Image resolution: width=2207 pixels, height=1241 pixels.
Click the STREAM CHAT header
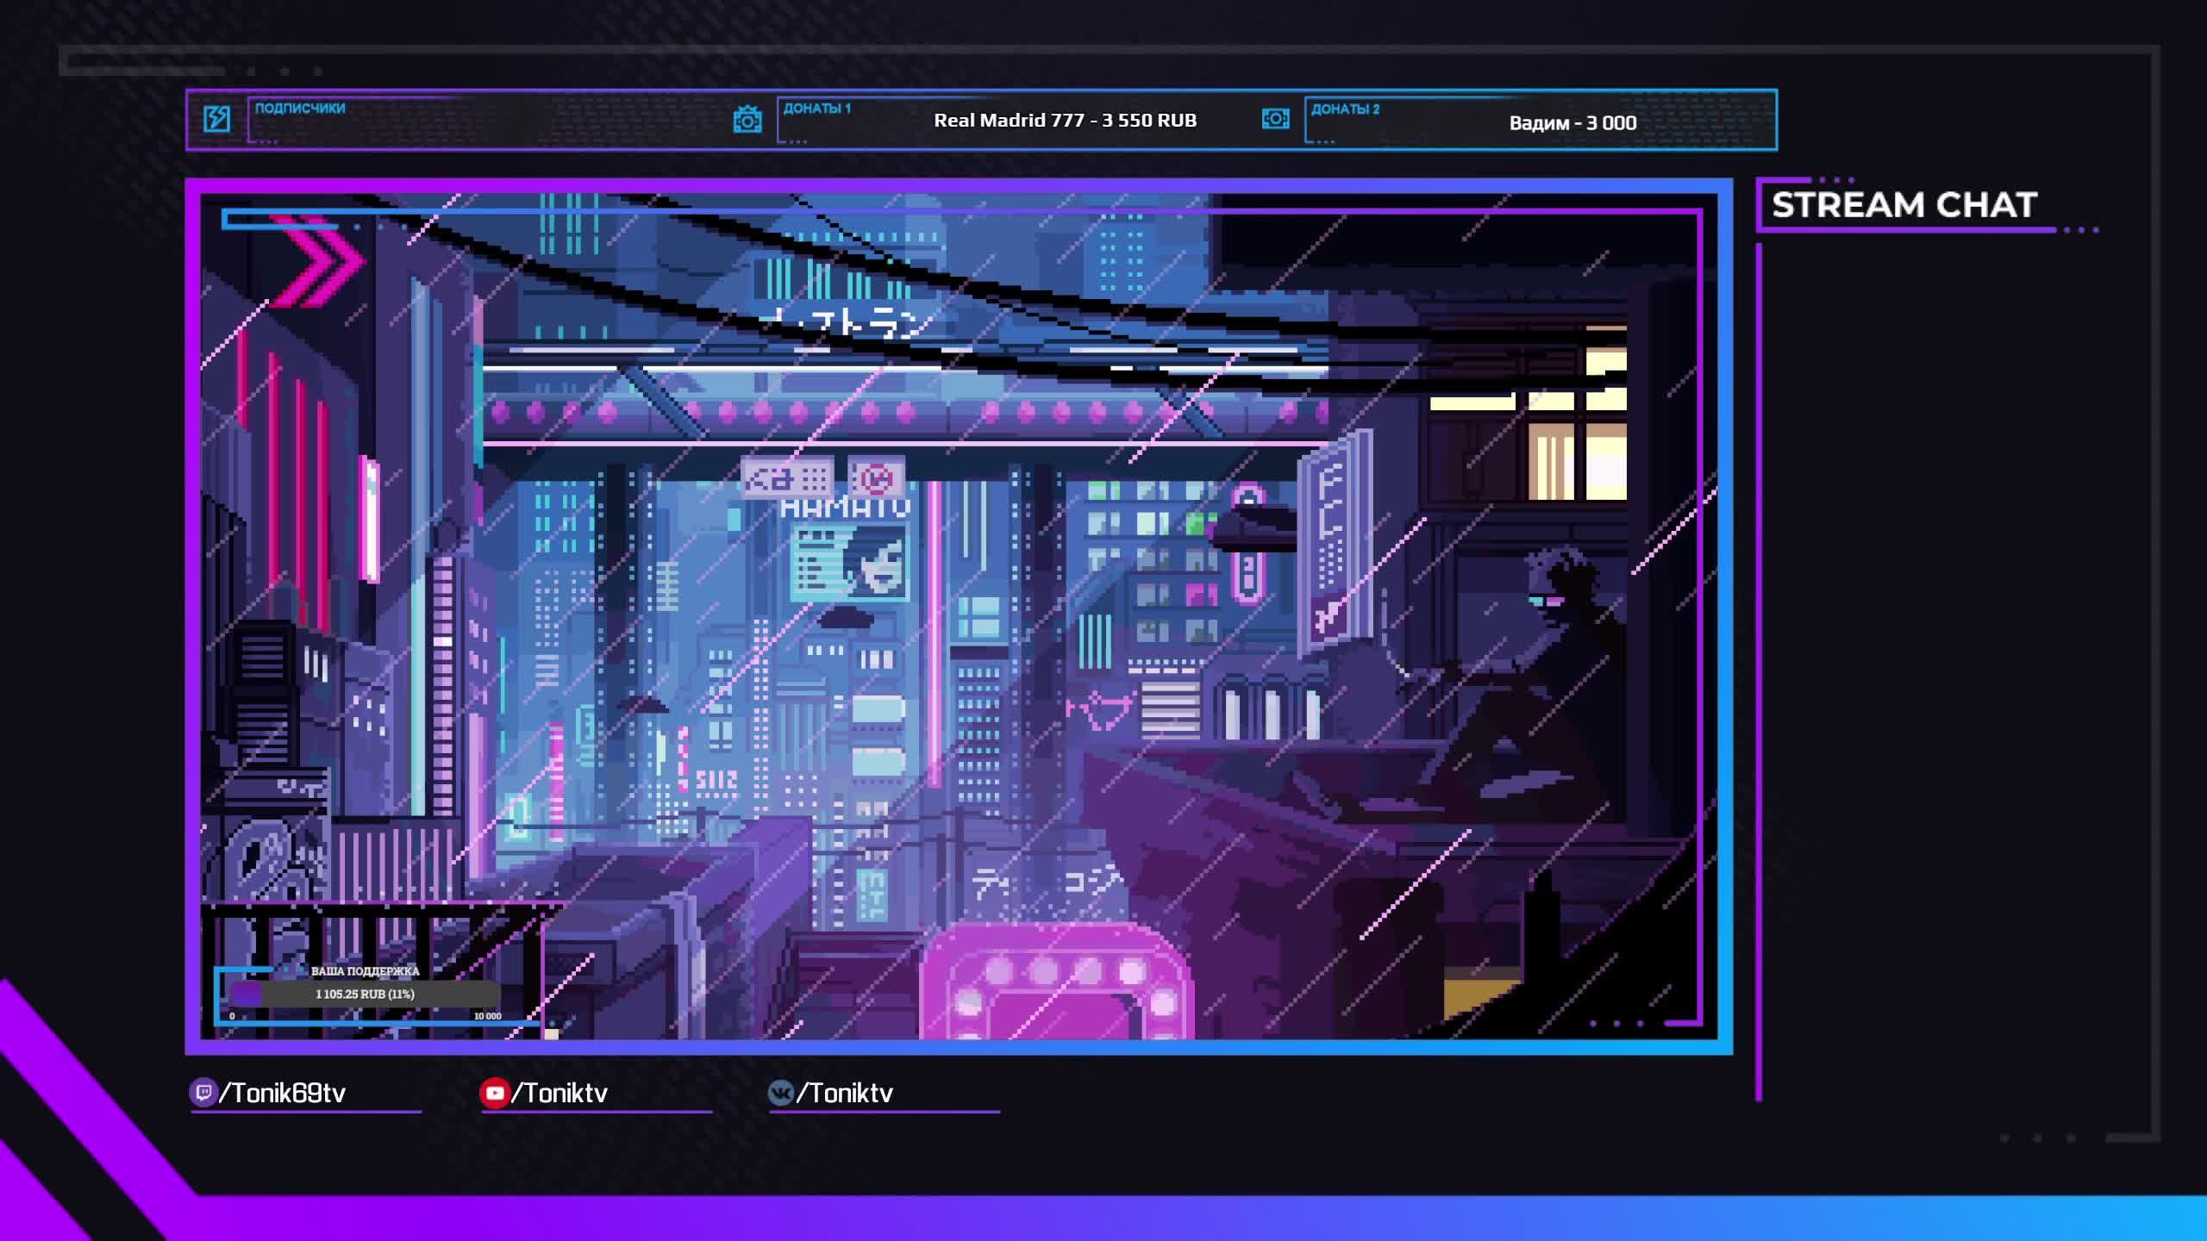pyautogui.click(x=1904, y=205)
